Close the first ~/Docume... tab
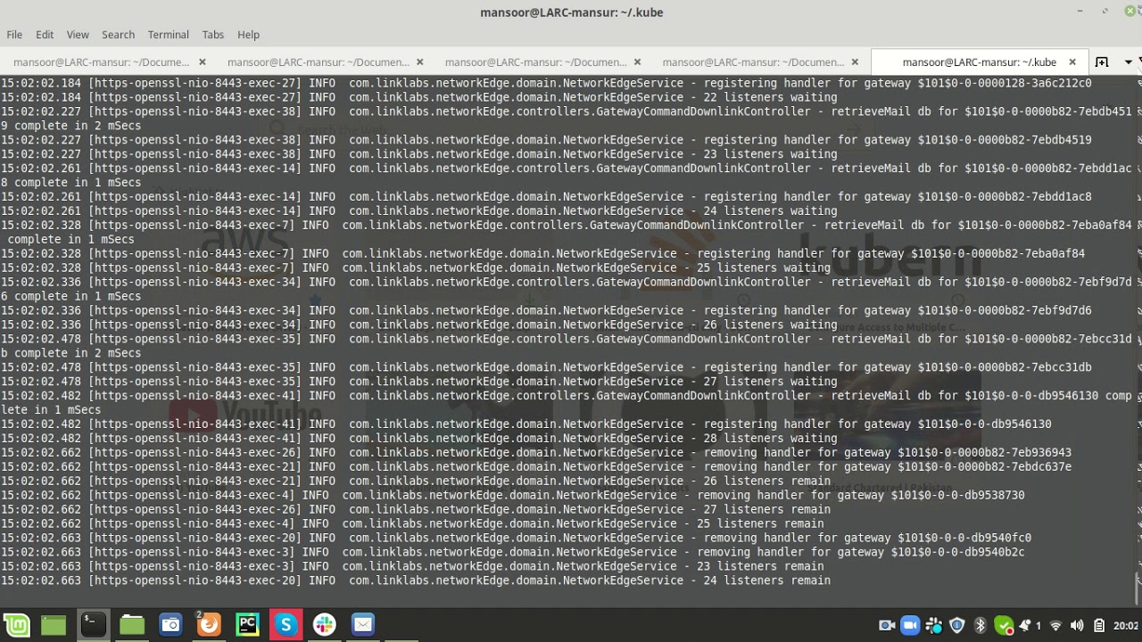The width and height of the screenshot is (1142, 642). tap(203, 62)
